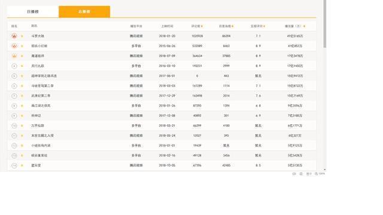Toggle the star in the 万界仙踪 row
The height and width of the screenshot is (215, 383).
(22, 126)
